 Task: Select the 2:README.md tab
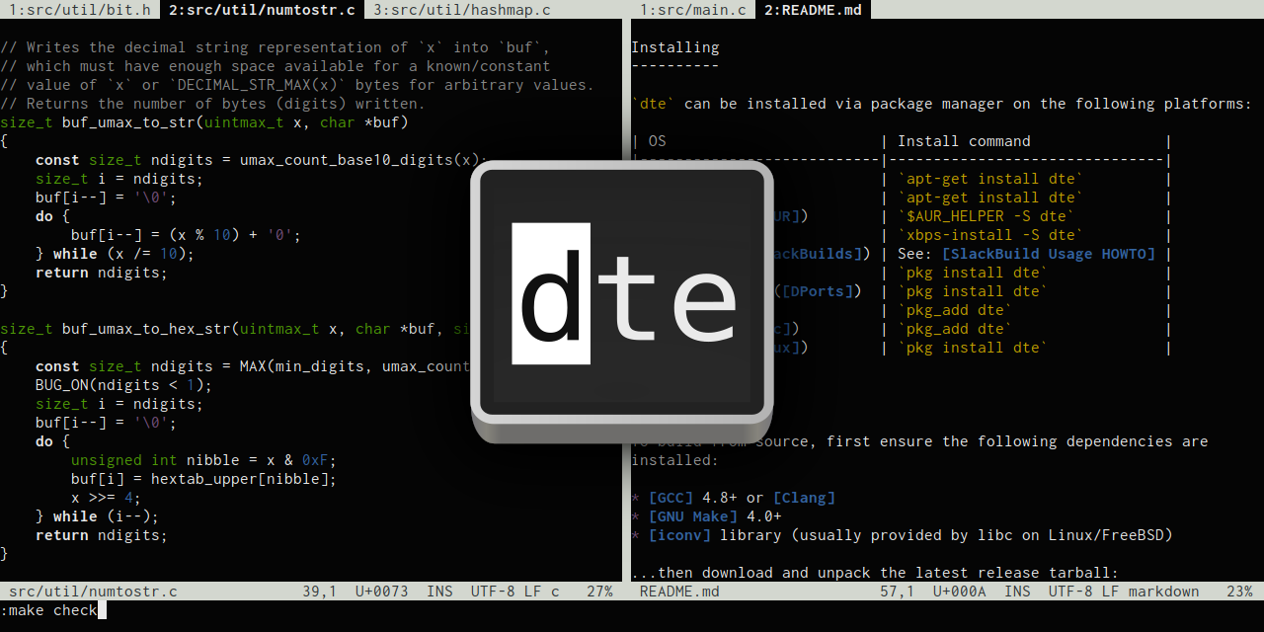coord(814,10)
